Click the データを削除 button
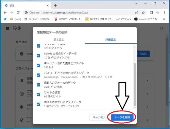 122,117
